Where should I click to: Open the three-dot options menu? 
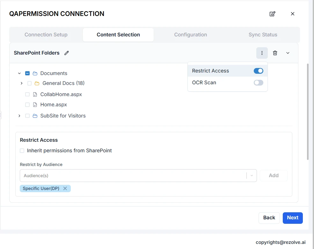(x=262, y=53)
